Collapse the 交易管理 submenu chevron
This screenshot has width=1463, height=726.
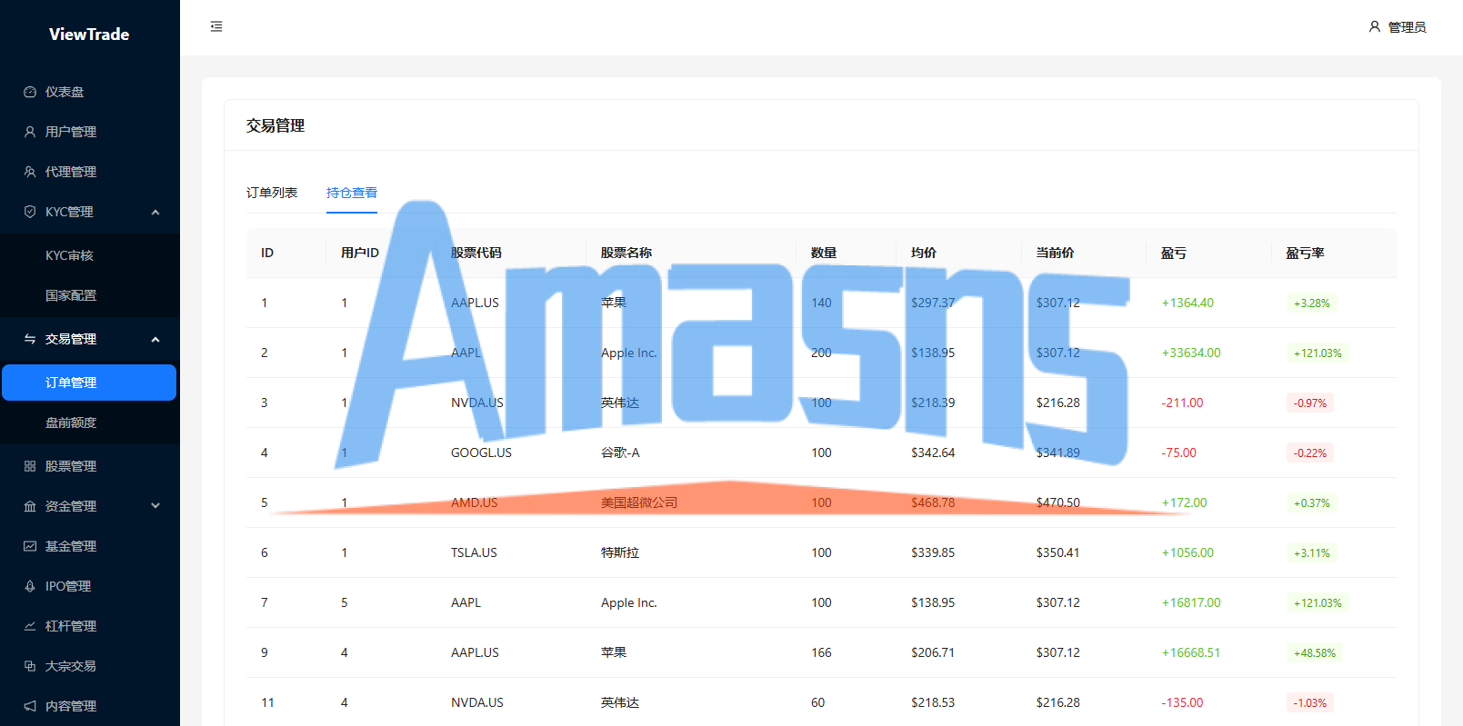155,339
